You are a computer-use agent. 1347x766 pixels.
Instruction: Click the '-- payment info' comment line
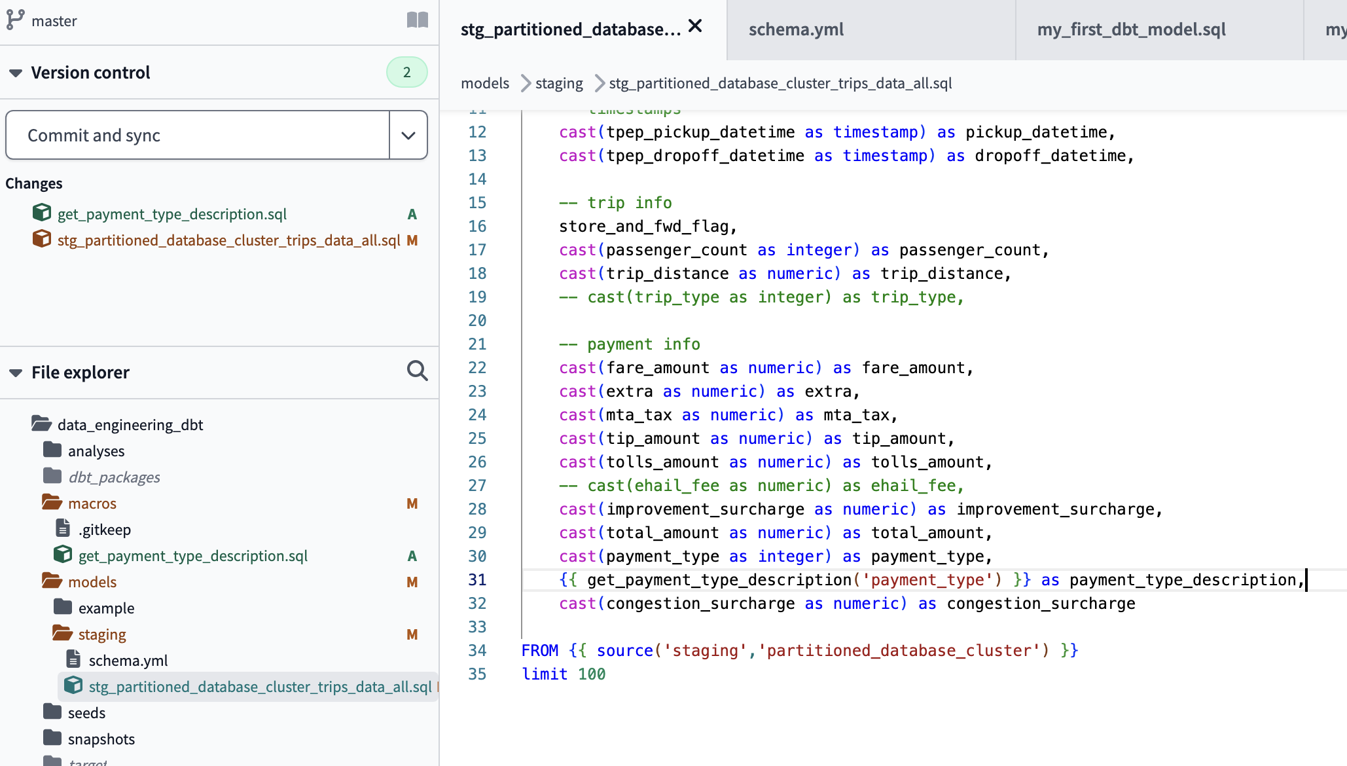pyautogui.click(x=630, y=344)
